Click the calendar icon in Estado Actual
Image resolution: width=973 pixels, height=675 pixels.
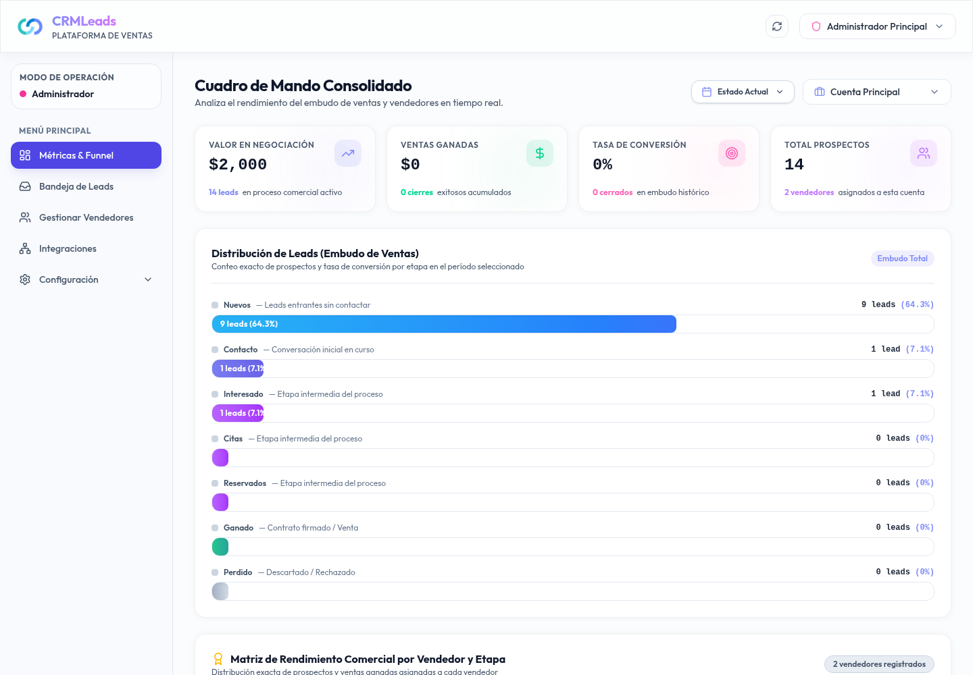tap(707, 92)
